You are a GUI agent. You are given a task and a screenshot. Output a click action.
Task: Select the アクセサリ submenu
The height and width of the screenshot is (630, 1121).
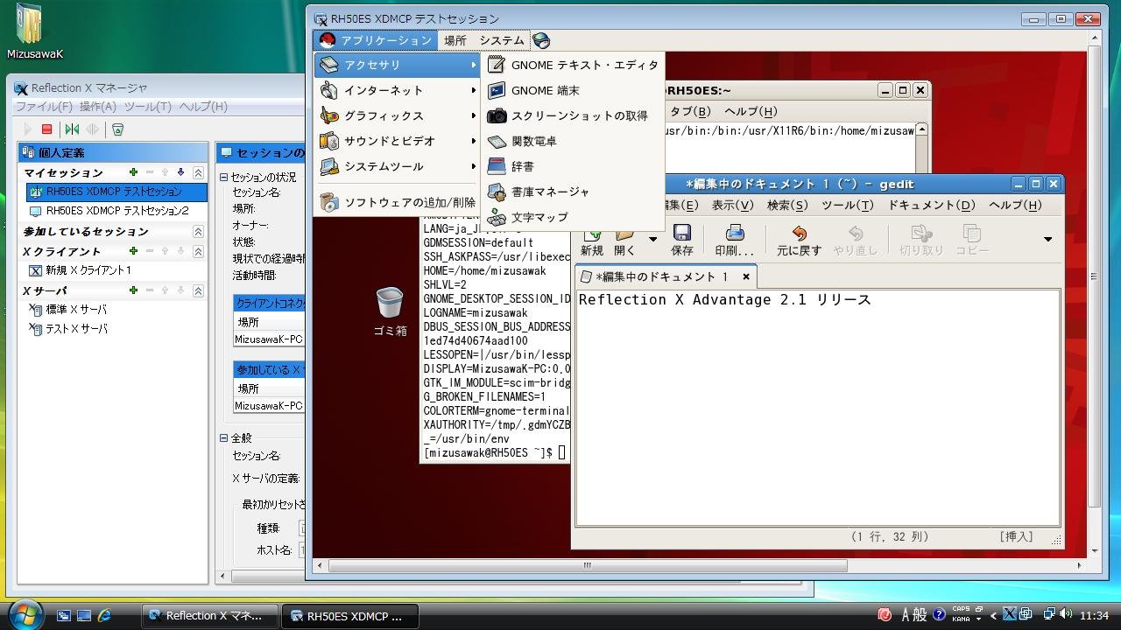coord(398,65)
